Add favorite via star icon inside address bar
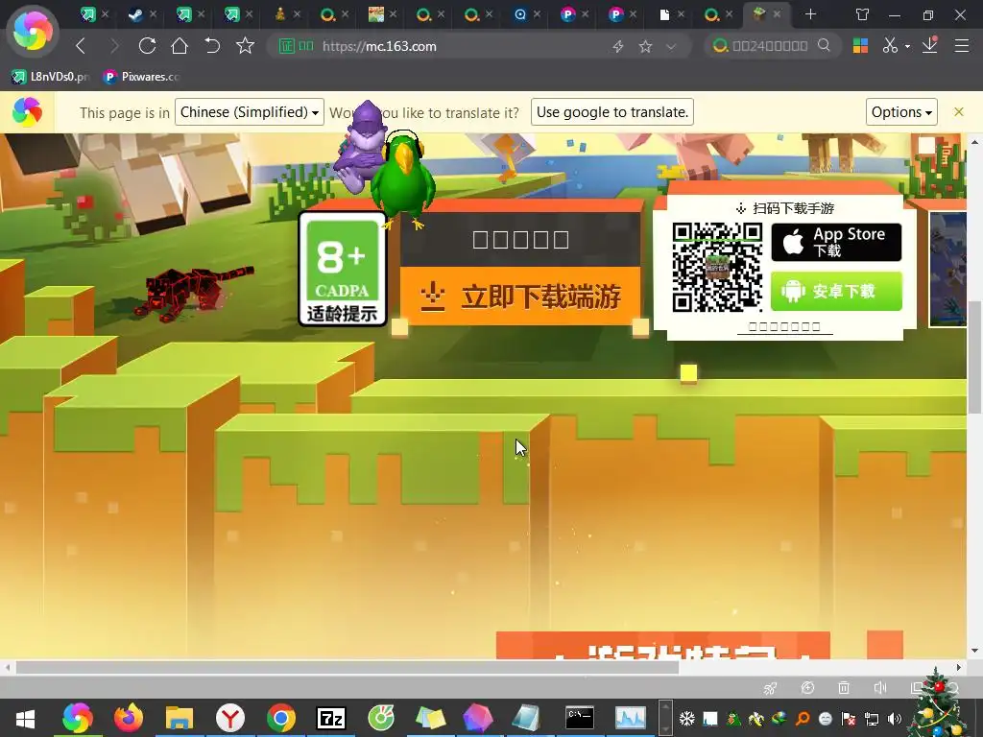The image size is (983, 737). (645, 46)
